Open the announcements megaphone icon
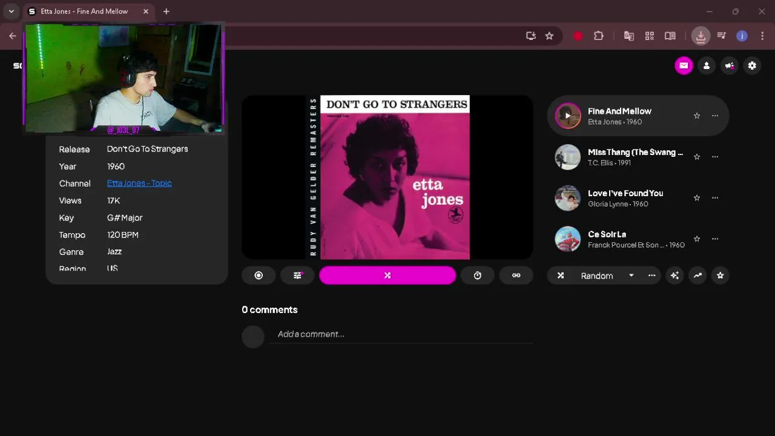The height and width of the screenshot is (436, 775). [x=730, y=65]
